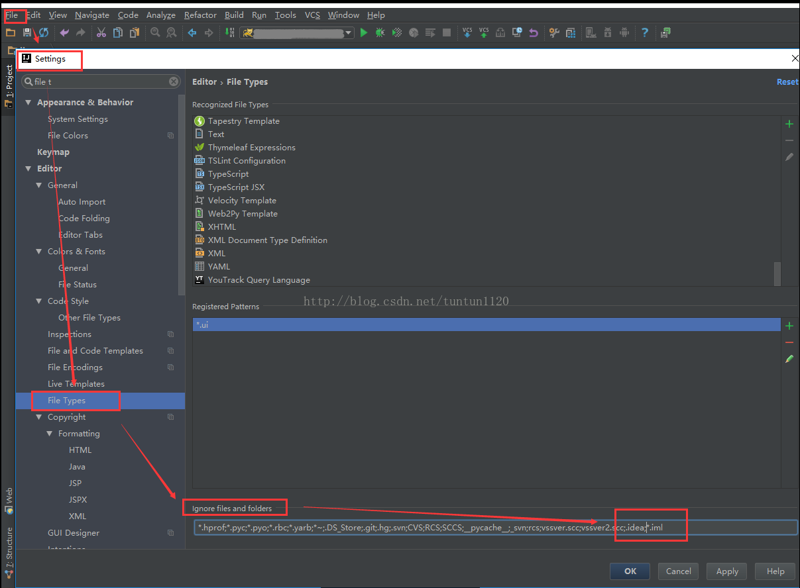Collapse the Formatting node

[x=50, y=434]
